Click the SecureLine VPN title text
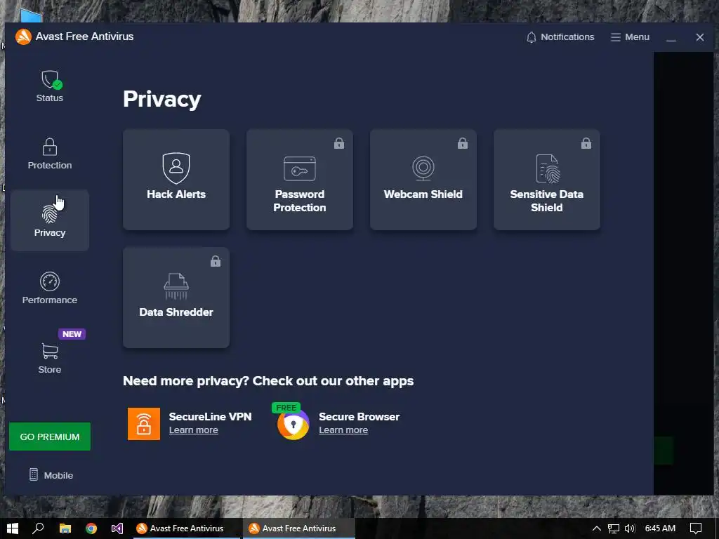This screenshot has width=719, height=539. point(210,417)
